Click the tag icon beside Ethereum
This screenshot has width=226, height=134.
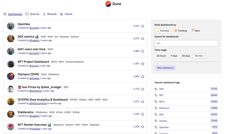[x=156, y=108]
